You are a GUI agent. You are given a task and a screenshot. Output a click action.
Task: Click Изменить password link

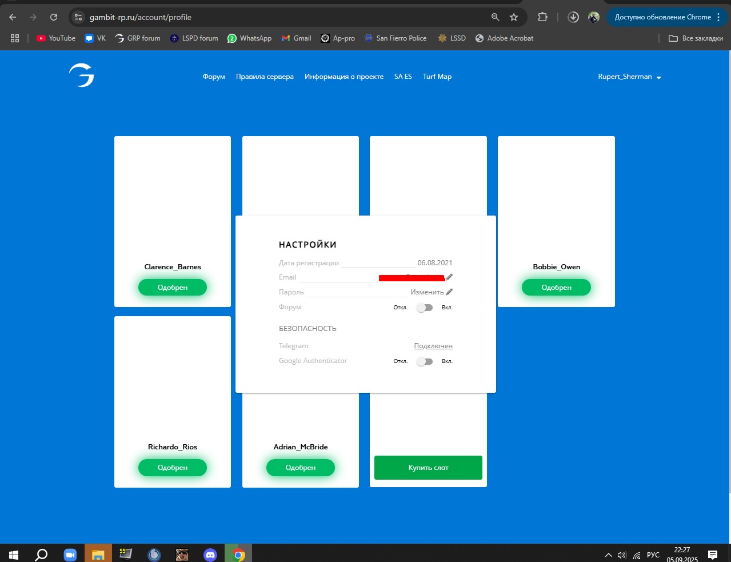coord(427,292)
